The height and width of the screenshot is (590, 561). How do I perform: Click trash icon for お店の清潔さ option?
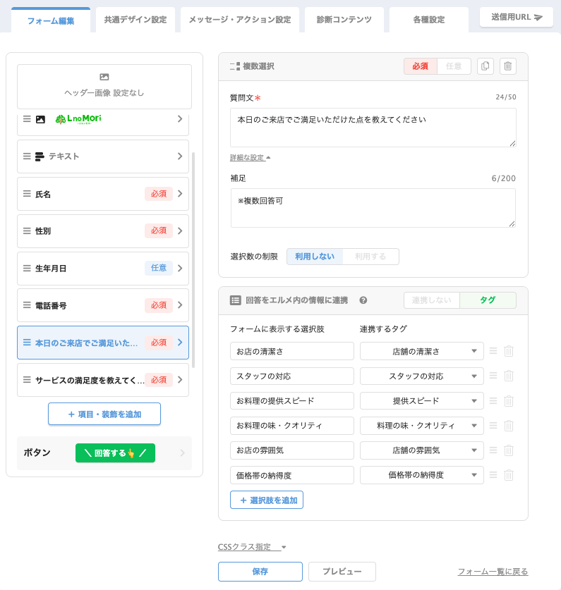509,351
